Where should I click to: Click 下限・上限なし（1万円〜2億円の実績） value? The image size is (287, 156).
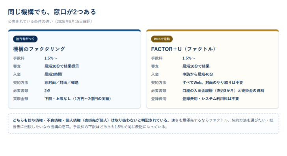pyautogui.click(x=78, y=99)
